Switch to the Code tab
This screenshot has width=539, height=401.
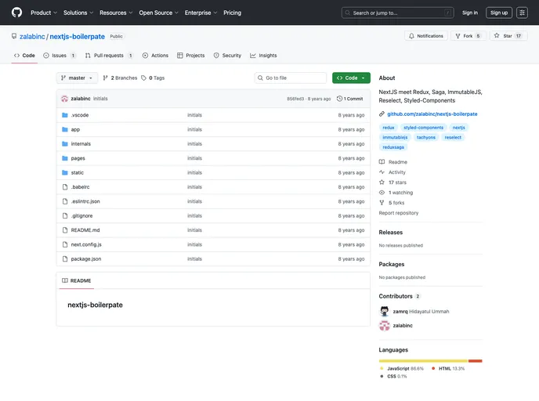[24, 56]
